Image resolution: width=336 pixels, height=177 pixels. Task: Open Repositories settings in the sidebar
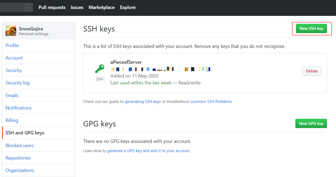pos(18,158)
